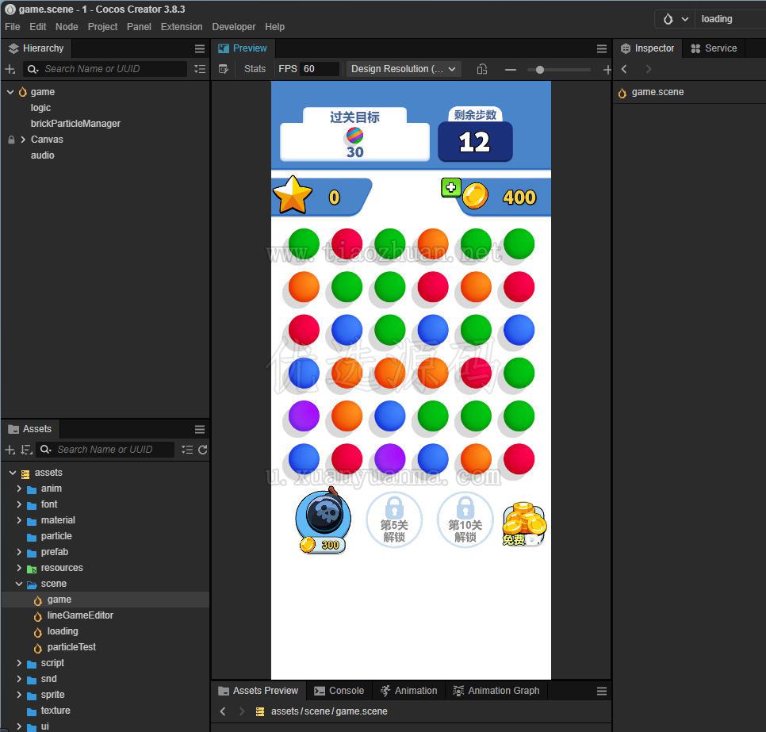Open the Hierarchy panel hamburger menu
Image resolution: width=766 pixels, height=732 pixels.
pos(199,48)
